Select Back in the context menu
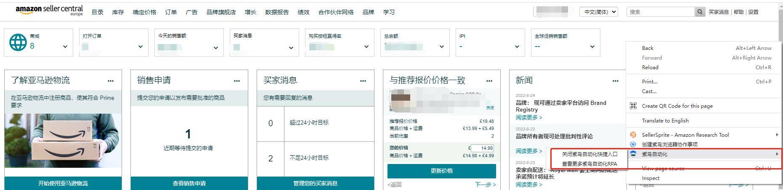The height and width of the screenshot is (190, 783). point(703,48)
